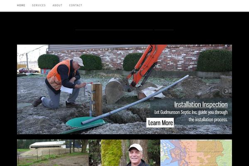This screenshot has height=166, width=249.
Task: Click the slide text 'Let Gudmunson Septic Inc. guide you through'
Action: click(x=191, y=112)
